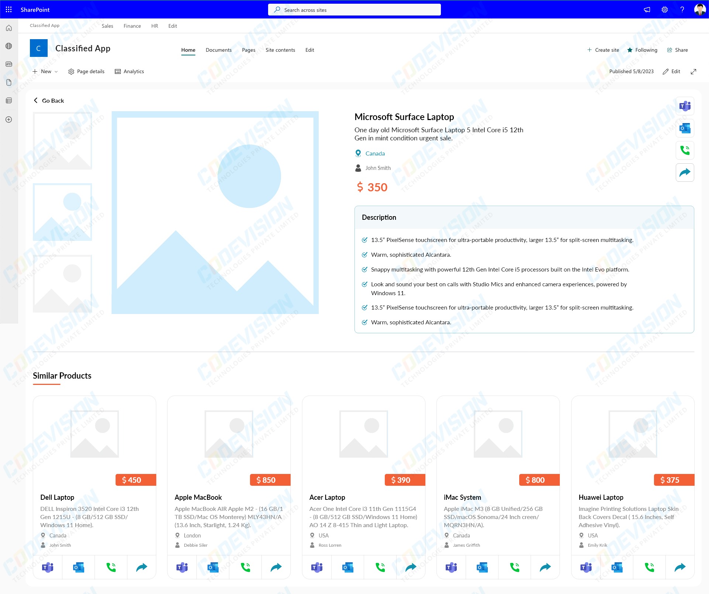Open the Sales hub menu item
The height and width of the screenshot is (594, 709).
click(107, 26)
